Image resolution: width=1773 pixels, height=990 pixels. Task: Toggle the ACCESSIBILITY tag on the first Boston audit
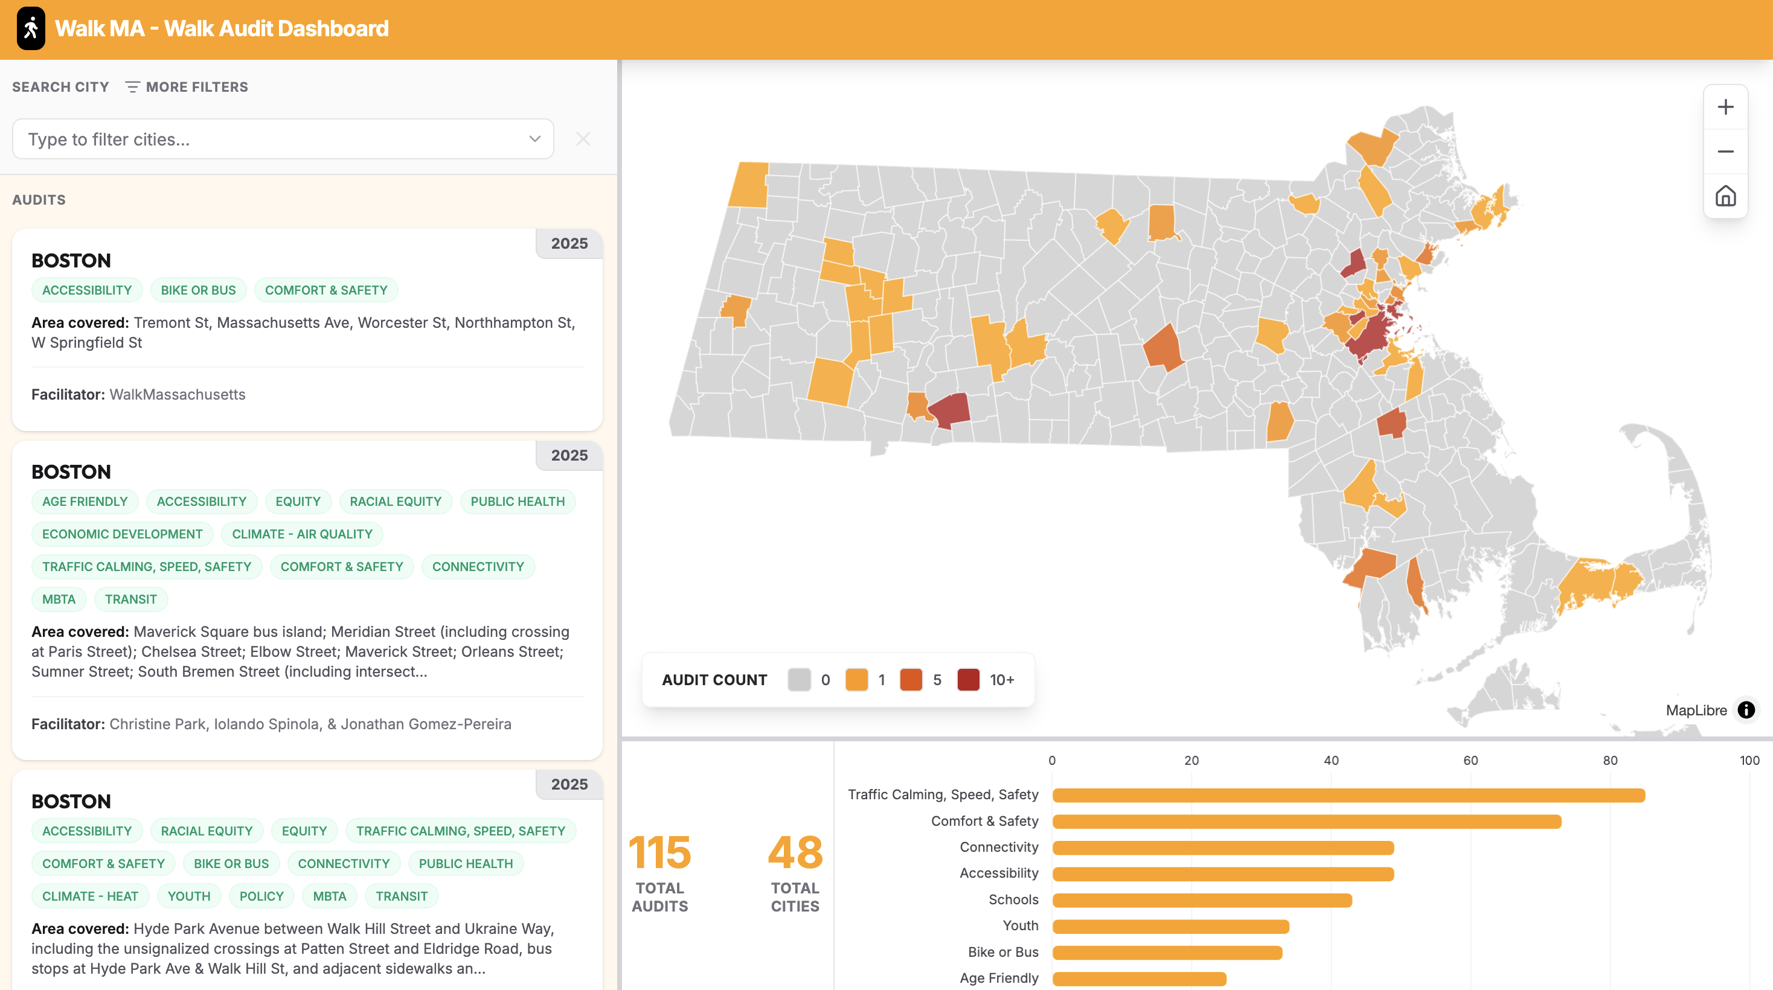pos(87,290)
